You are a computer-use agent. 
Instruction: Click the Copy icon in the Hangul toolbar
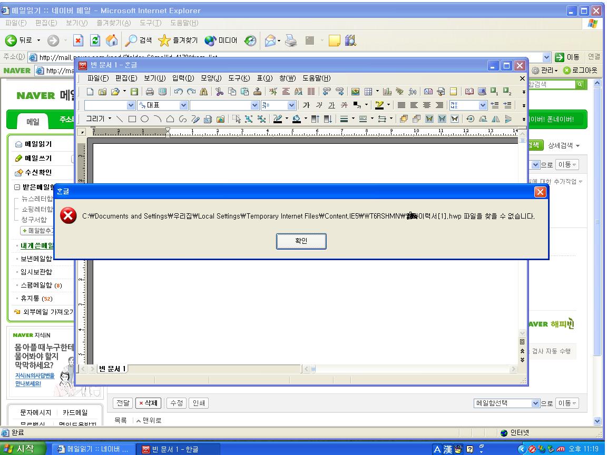click(232, 92)
